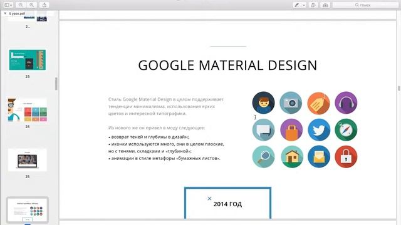Activate the highlight pen tool
The image size is (401, 225).
[296, 5]
